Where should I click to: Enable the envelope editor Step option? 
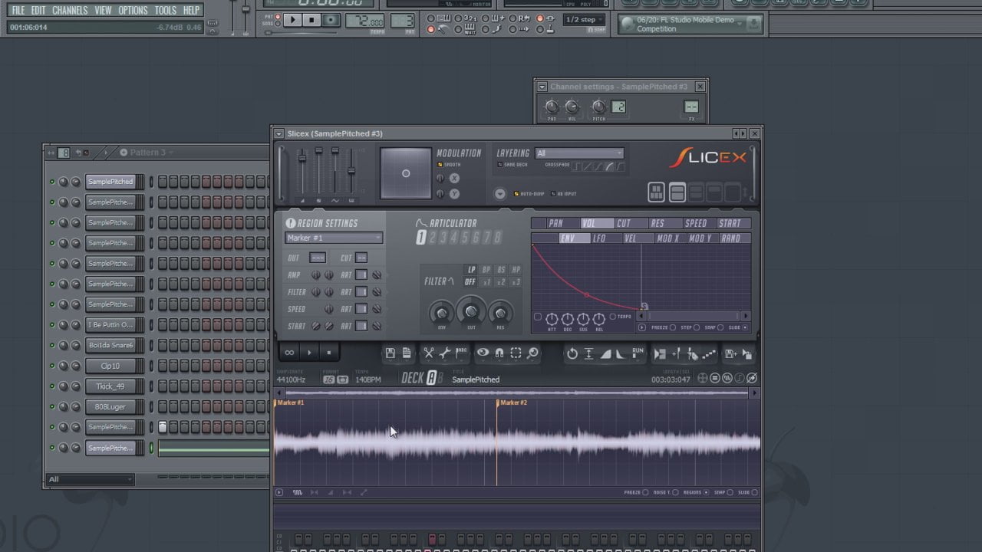(696, 327)
